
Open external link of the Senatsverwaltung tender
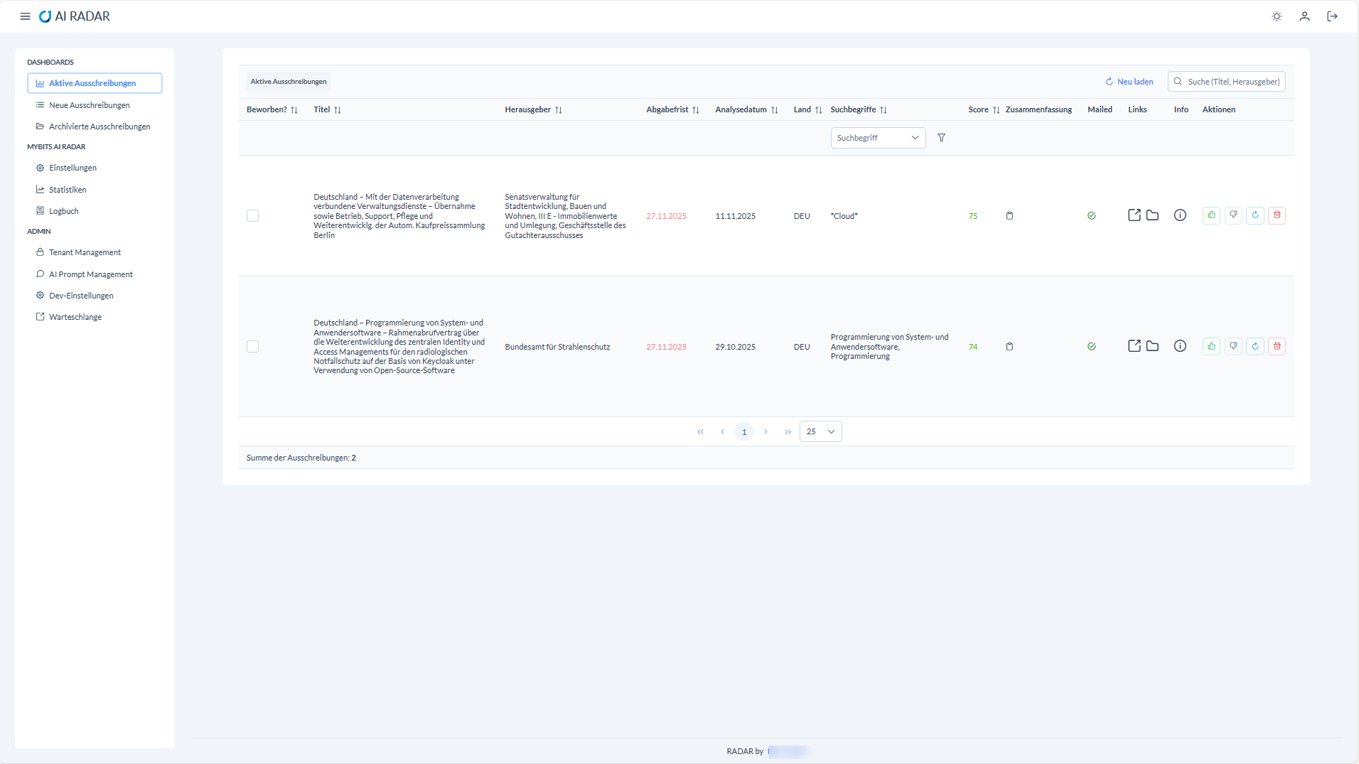(1134, 215)
